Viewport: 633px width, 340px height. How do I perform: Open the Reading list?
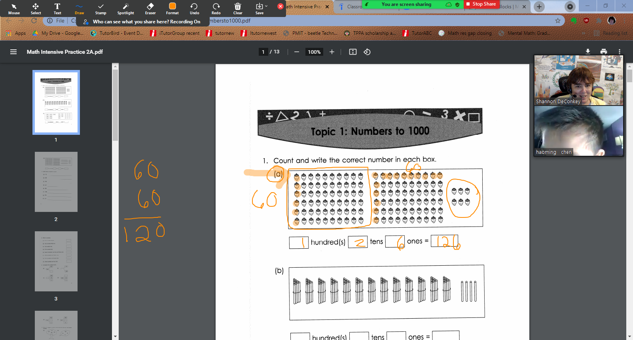(x=611, y=33)
